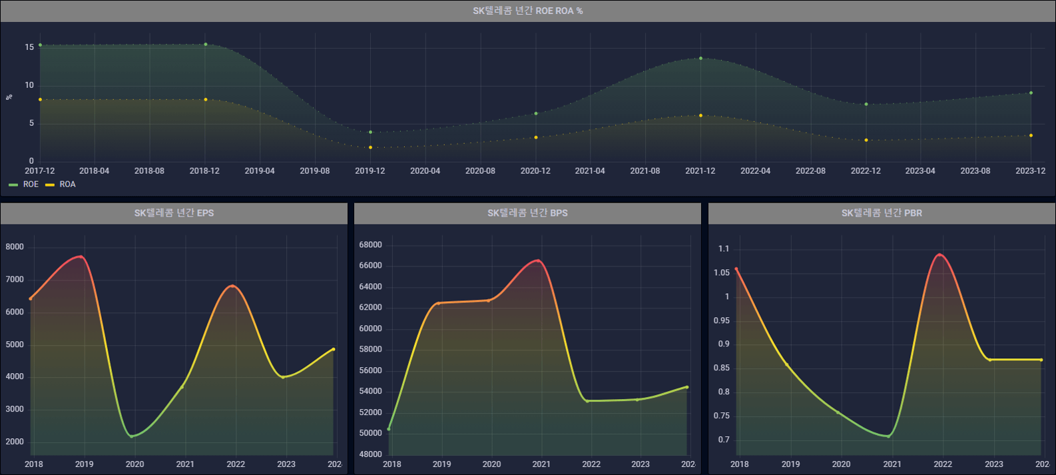Select the ROA data point at 2018-12

point(205,99)
